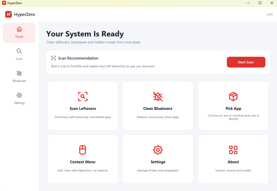The height and width of the screenshot is (191, 277).
Task: Click the "Your System Is Ready" heading
Action: click(x=85, y=34)
